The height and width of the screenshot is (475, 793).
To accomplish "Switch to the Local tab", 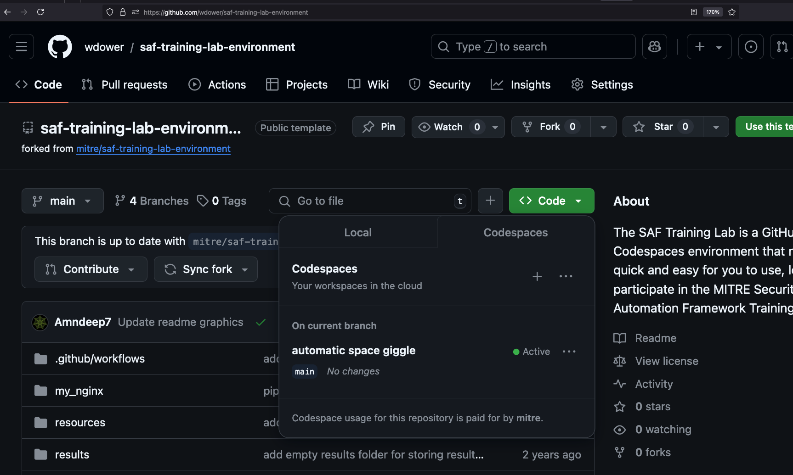I will [358, 233].
